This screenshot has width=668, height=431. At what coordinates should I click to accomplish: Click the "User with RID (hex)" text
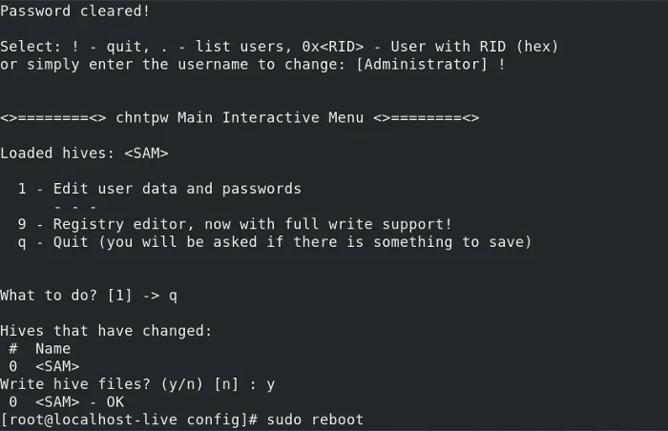[474, 46]
